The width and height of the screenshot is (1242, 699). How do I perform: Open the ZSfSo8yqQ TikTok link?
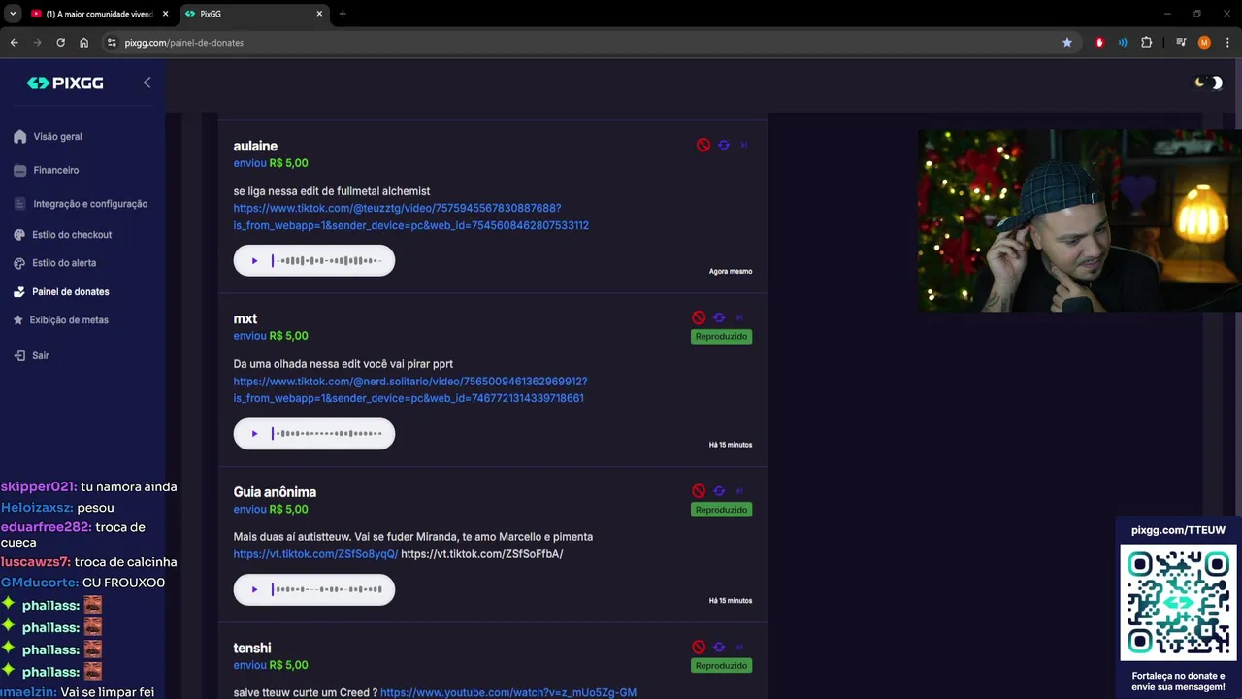point(315,554)
